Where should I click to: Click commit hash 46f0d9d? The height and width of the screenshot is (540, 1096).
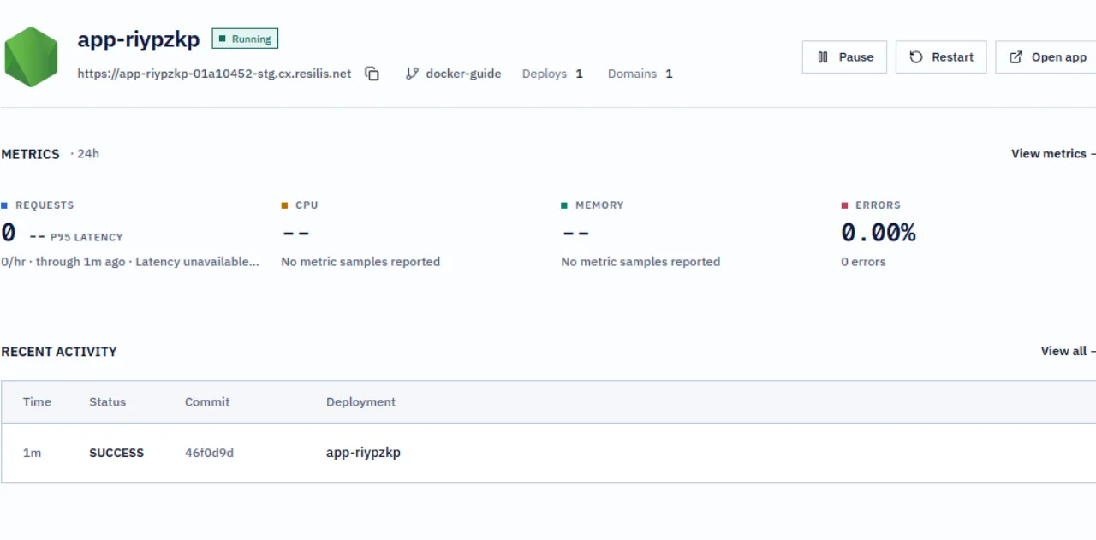209,453
